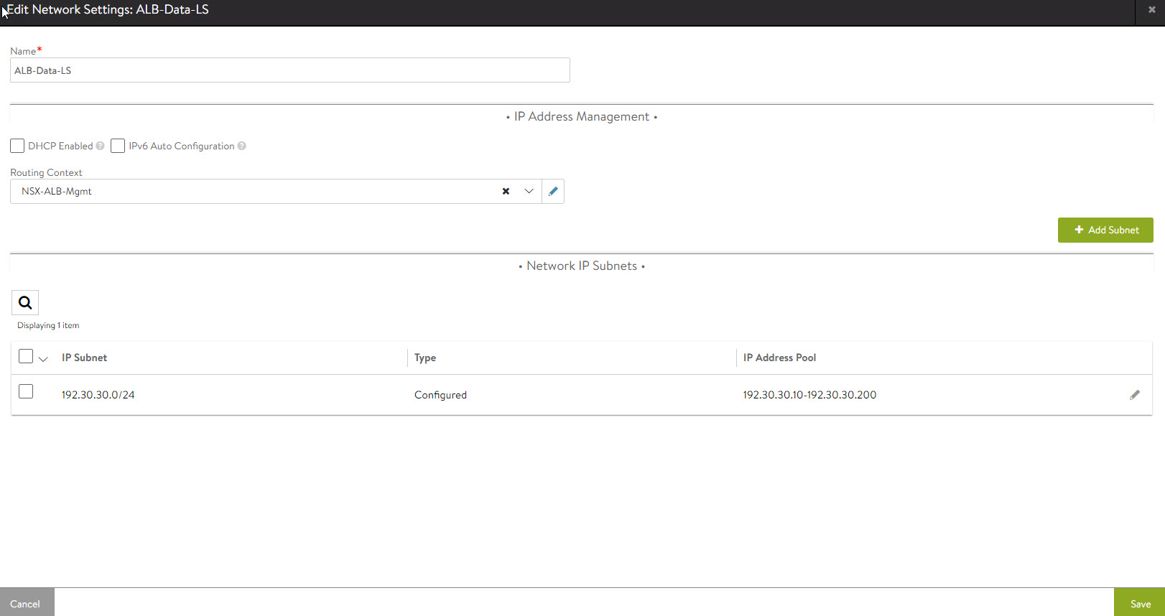The image size is (1165, 616).
Task: Check the select-all subnets header checkbox
Action: (x=26, y=356)
